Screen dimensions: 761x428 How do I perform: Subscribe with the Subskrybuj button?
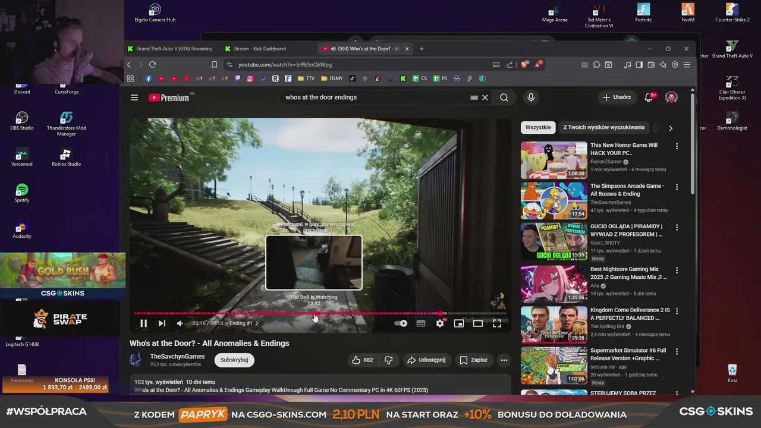tap(234, 360)
